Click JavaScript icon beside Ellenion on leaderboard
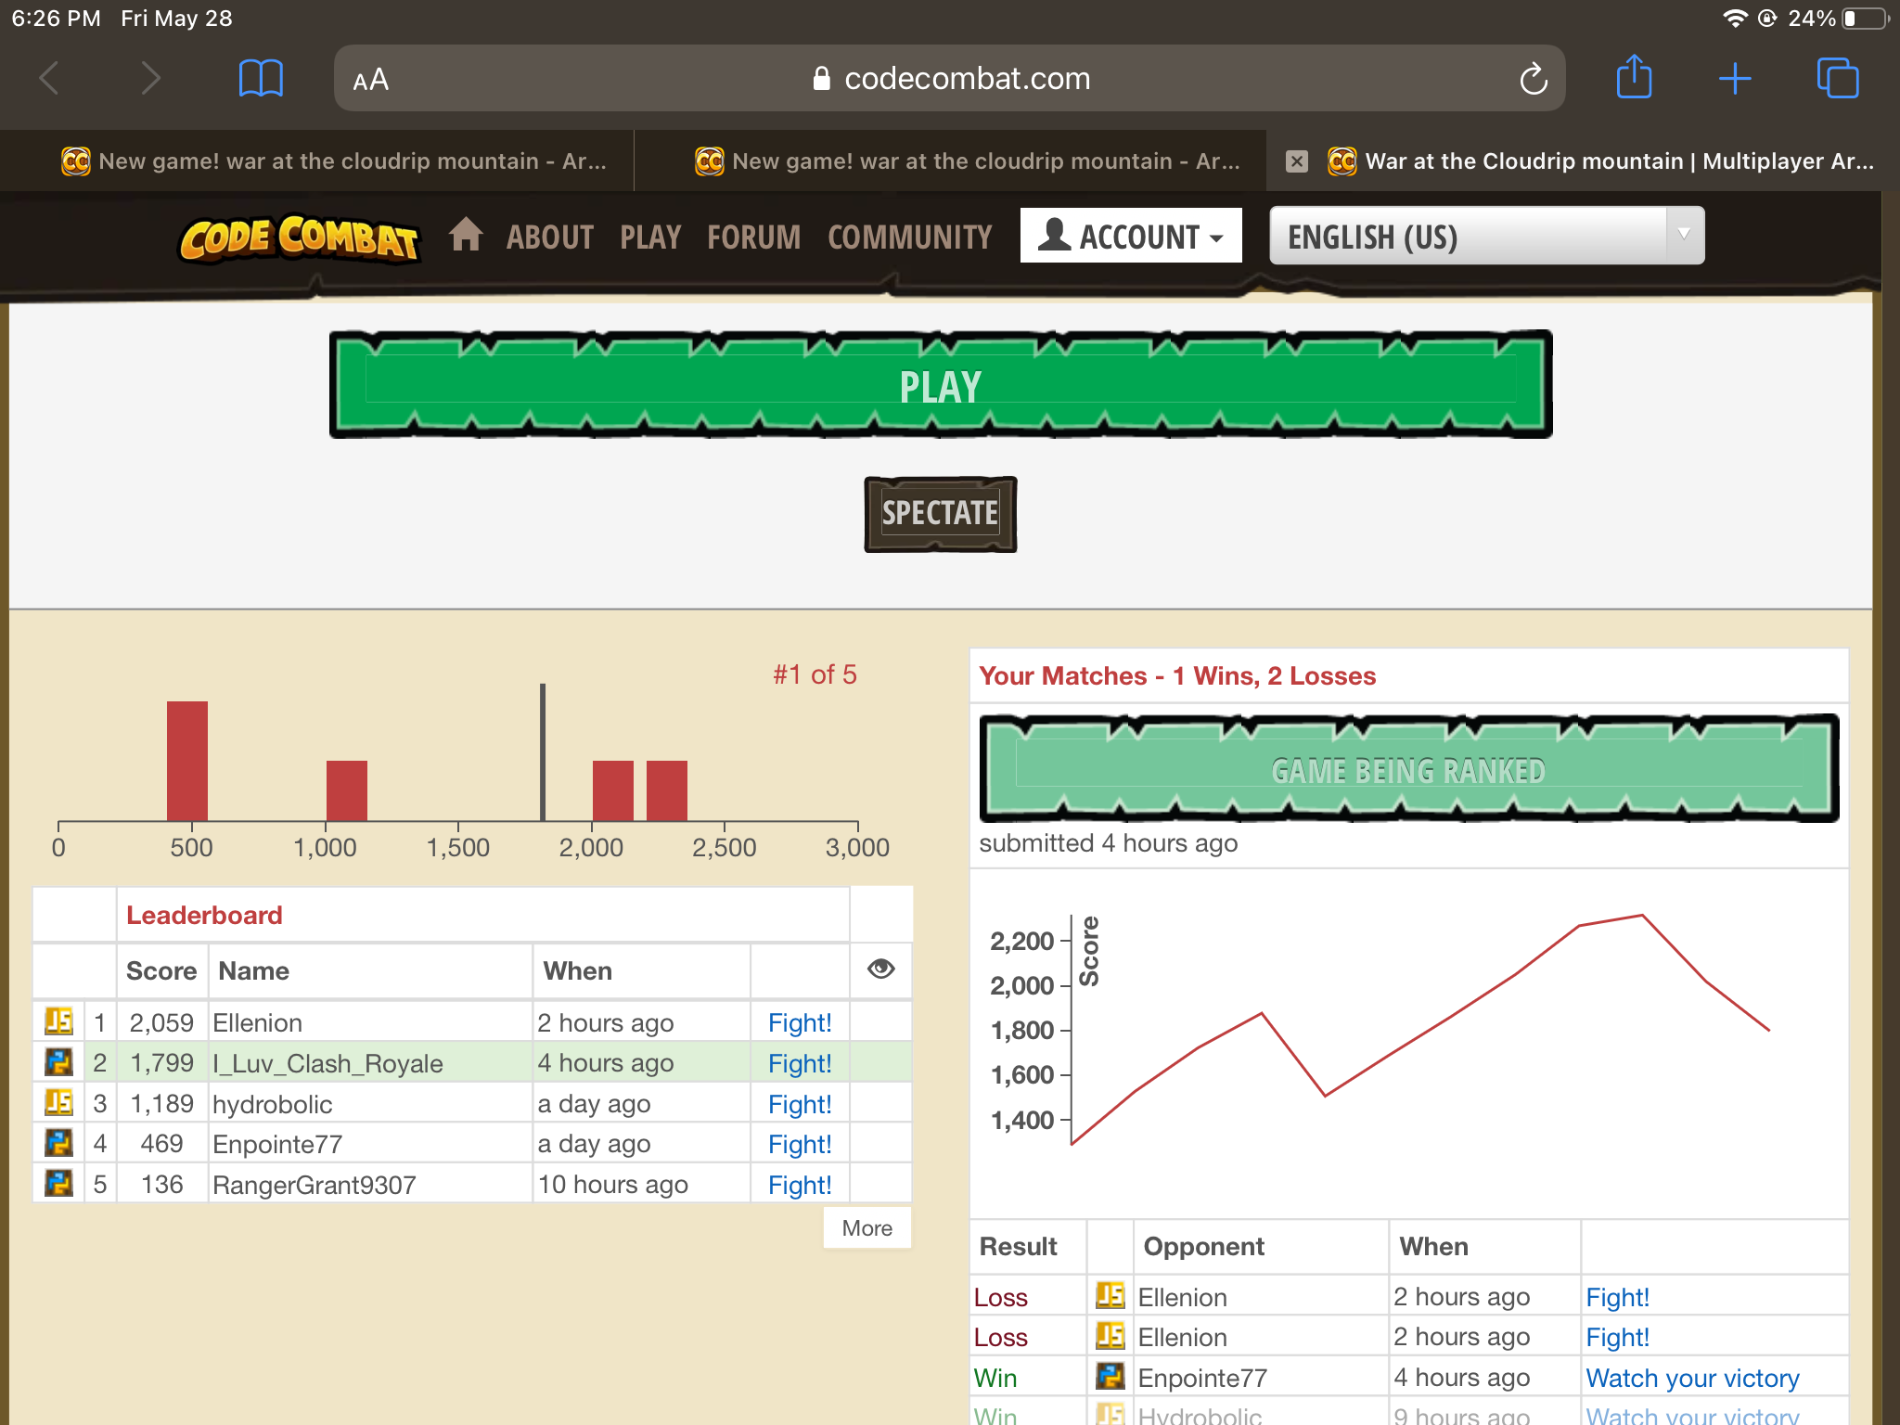 tap(58, 1022)
